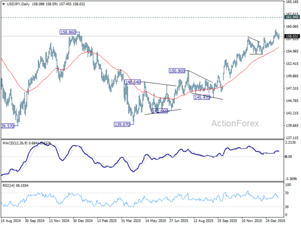Screen dimensions: 301x225
Task: Click the 24 Dec 2025 date label
Action: coord(275,220)
